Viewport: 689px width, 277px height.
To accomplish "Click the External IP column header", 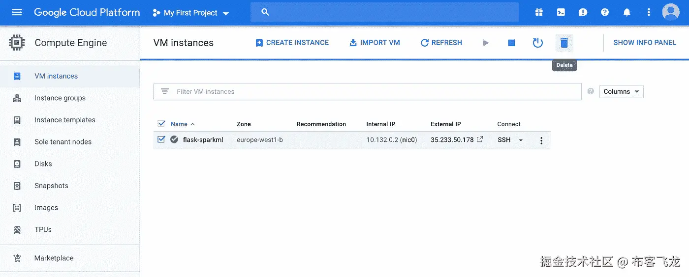I will pos(446,124).
